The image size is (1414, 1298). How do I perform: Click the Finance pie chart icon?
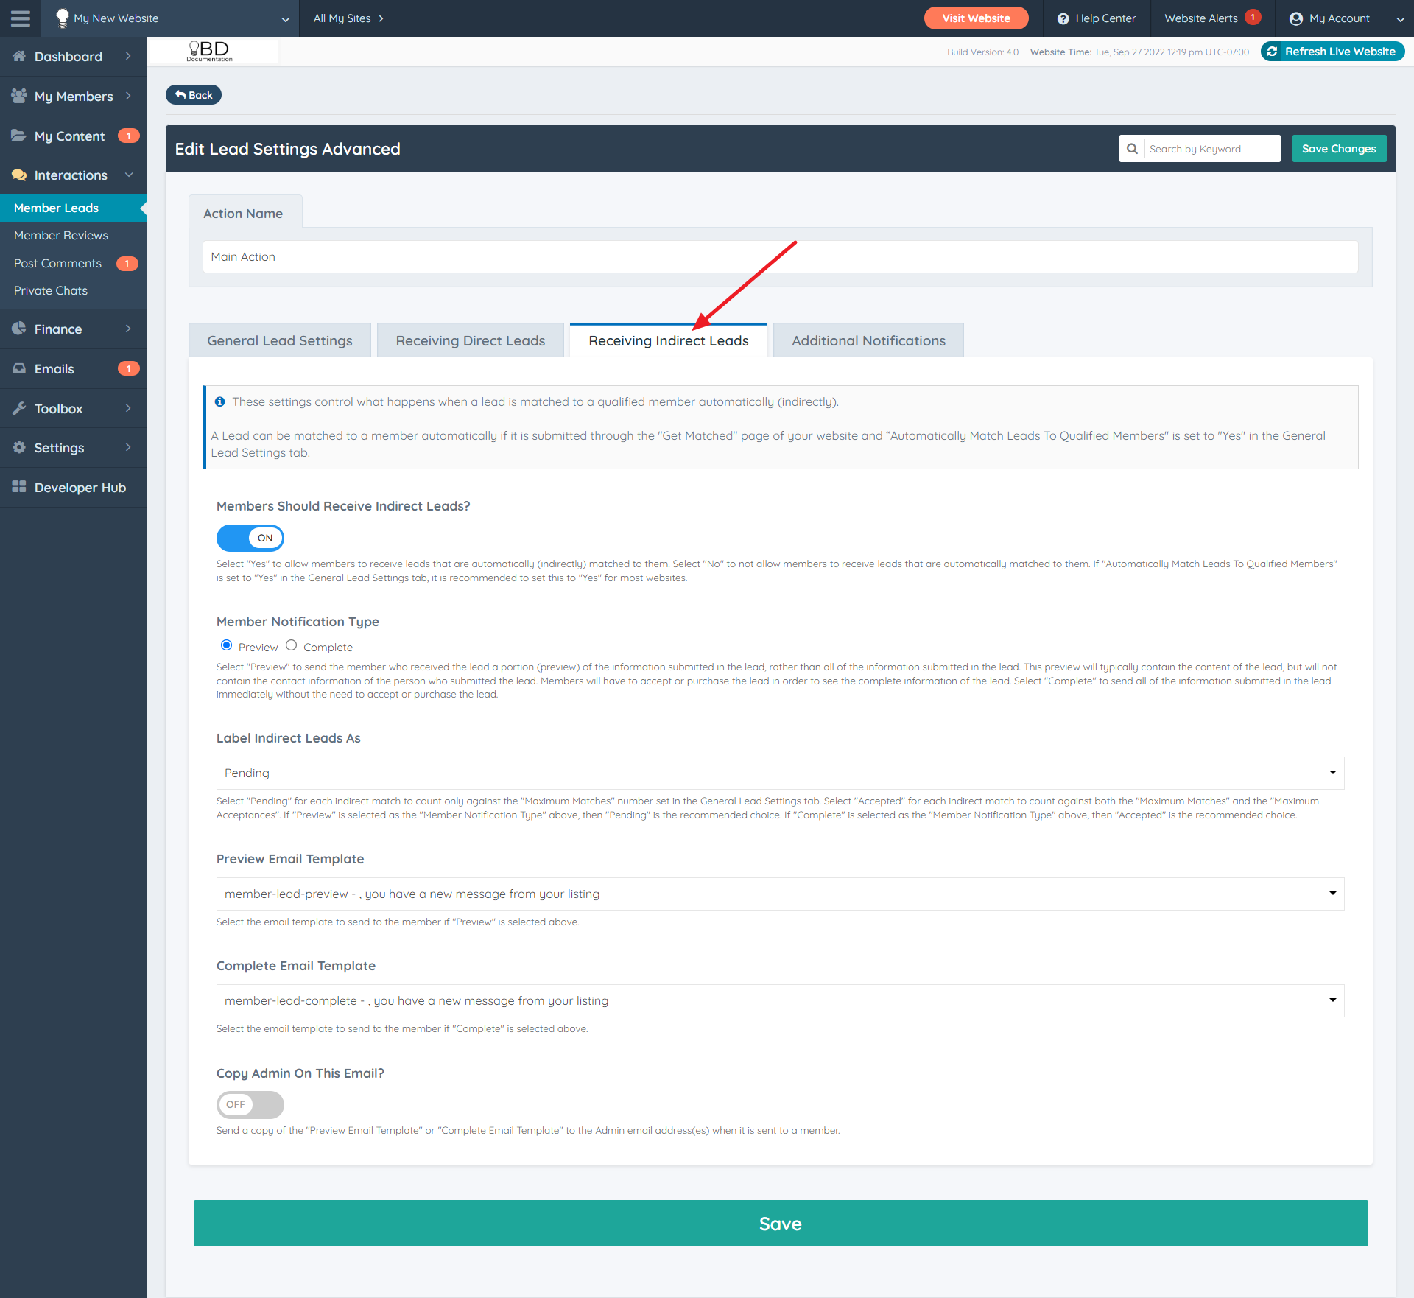point(19,329)
